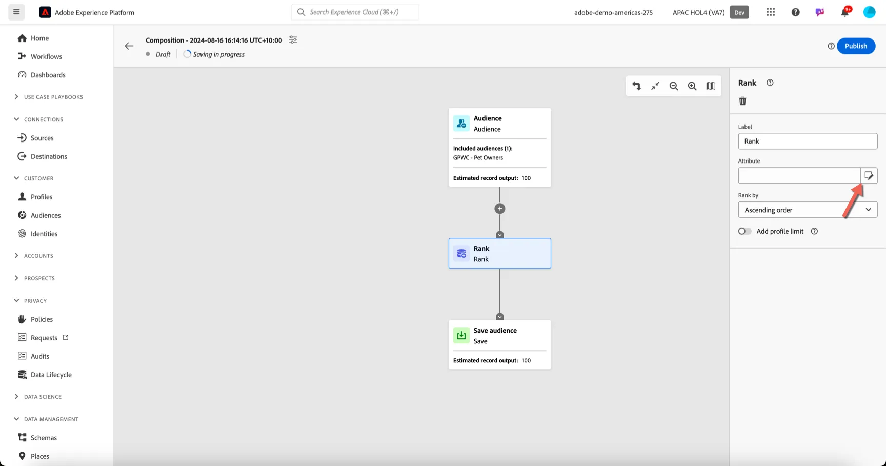Image resolution: width=886 pixels, height=466 pixels.
Task: Show help for Add profile limit
Action: [814, 231]
